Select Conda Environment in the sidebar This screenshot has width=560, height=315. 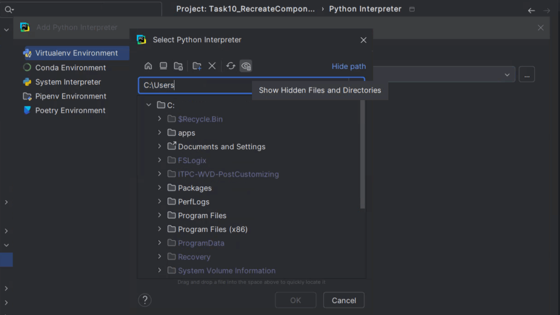point(71,68)
